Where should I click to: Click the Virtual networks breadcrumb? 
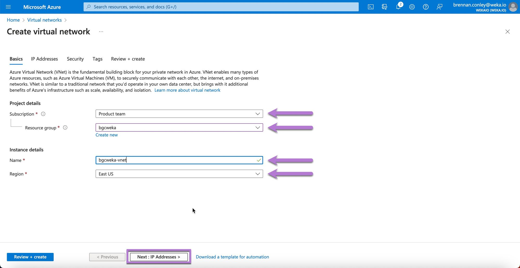44,20
